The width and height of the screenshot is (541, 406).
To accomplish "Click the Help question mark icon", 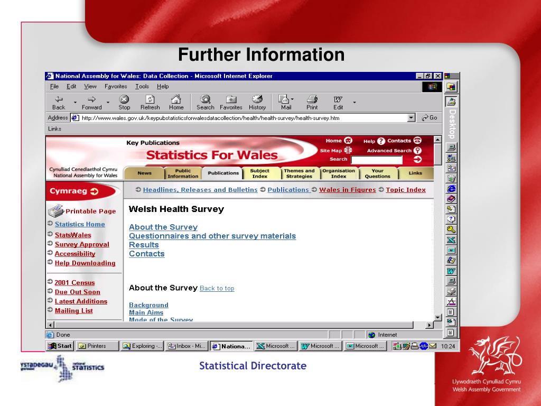I will coord(381,141).
